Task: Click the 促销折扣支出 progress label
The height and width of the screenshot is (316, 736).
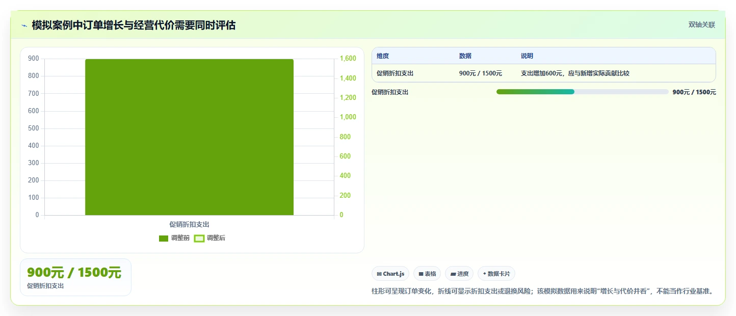Action: pyautogui.click(x=390, y=92)
